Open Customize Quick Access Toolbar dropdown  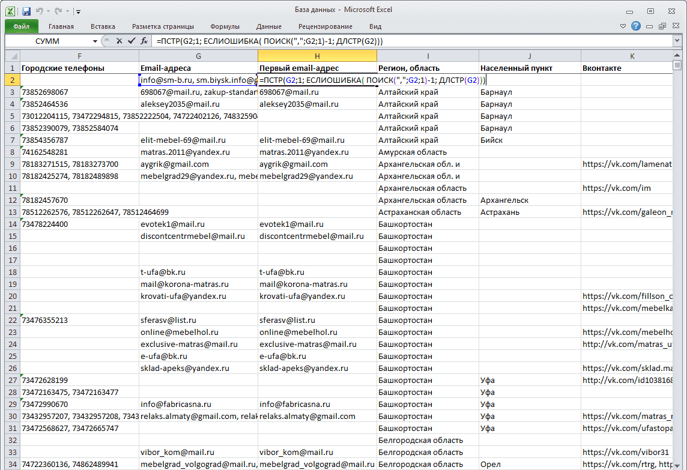[x=78, y=11]
